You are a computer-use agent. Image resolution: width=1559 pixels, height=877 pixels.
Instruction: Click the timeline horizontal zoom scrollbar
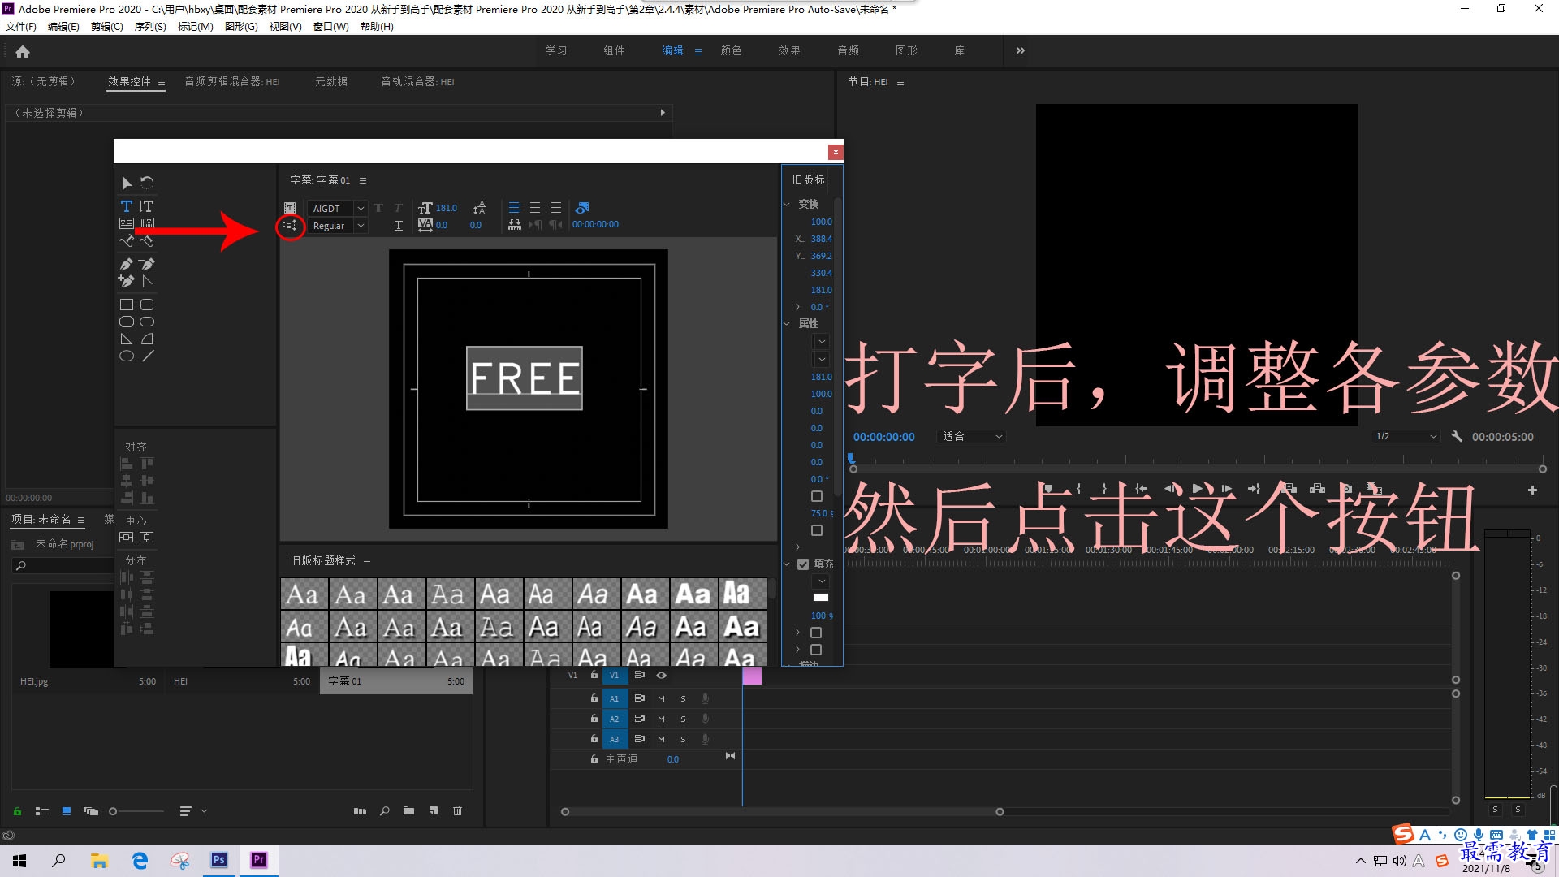782,811
